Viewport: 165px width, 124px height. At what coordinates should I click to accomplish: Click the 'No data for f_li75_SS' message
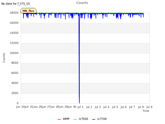[x=15, y=4]
